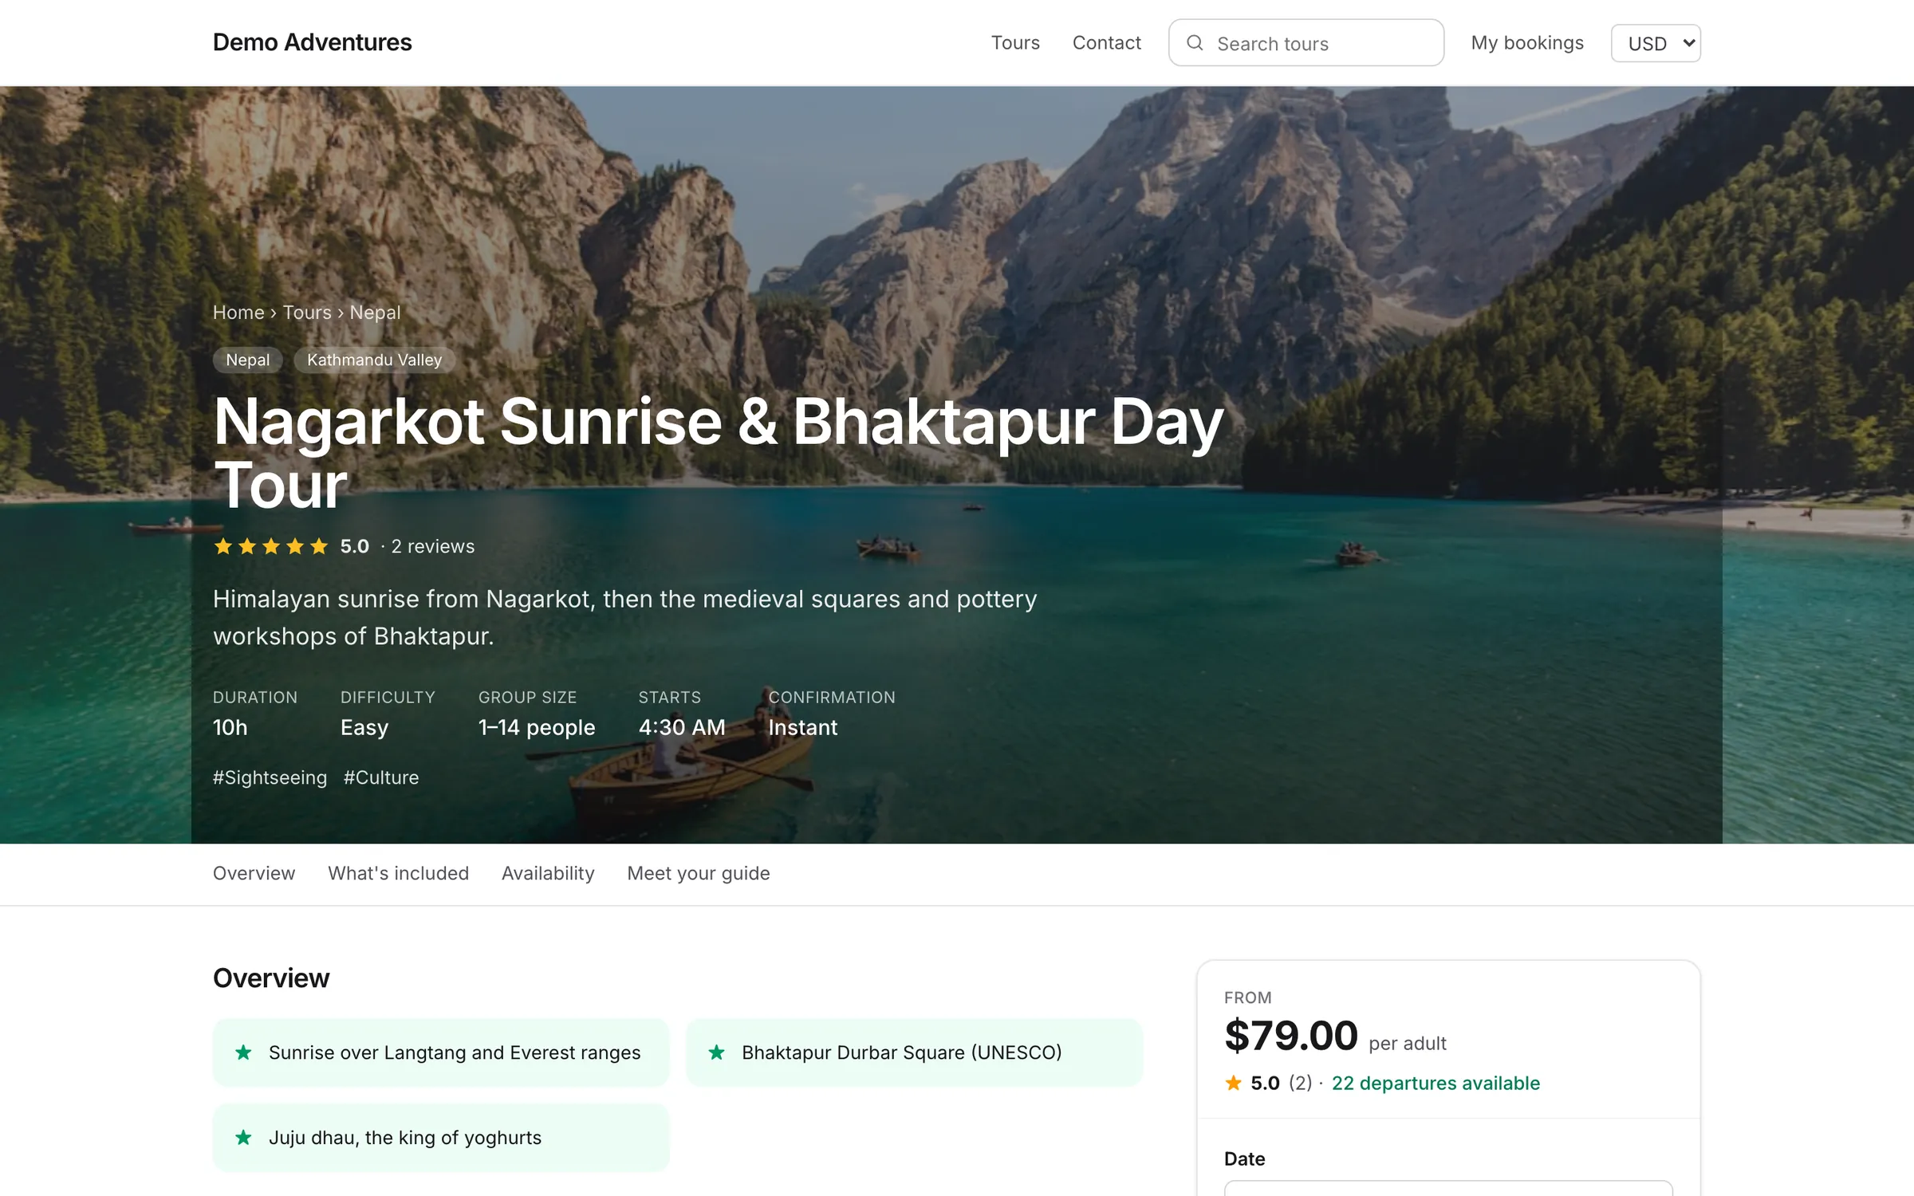Click the Date label in booking card
The image size is (1914, 1196).
click(x=1245, y=1159)
